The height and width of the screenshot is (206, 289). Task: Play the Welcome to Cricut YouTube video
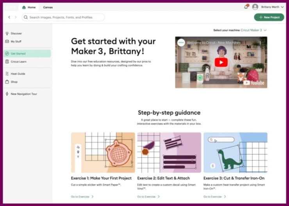221,62
